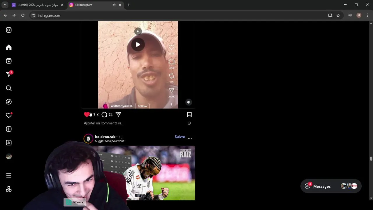Open boleiroo.raiz profile name link
The width and height of the screenshot is (373, 210).
pos(105,136)
